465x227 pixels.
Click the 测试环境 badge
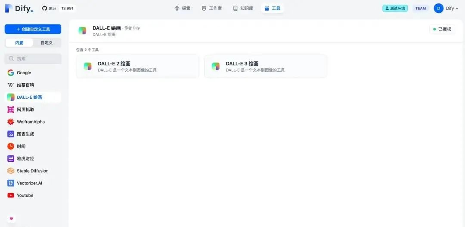(x=395, y=8)
